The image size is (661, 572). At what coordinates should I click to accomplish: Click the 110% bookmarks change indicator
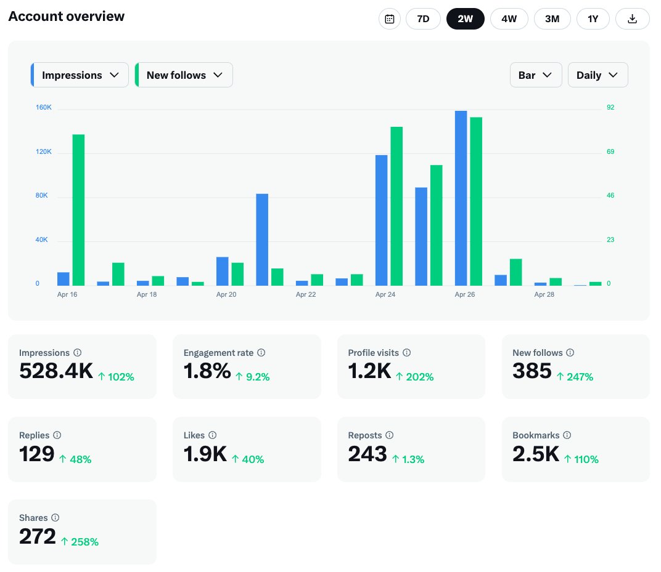click(x=581, y=459)
